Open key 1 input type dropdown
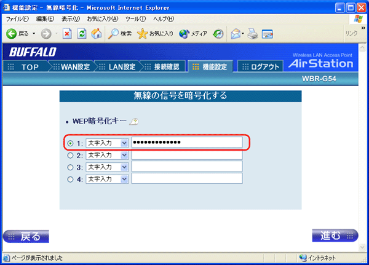The image size is (369, 265). [x=107, y=143]
